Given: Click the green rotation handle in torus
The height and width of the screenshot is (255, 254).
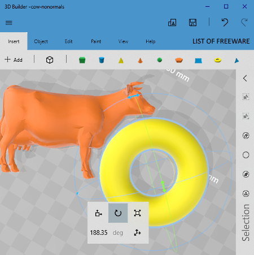Looking at the screenshot, I should (x=163, y=187).
